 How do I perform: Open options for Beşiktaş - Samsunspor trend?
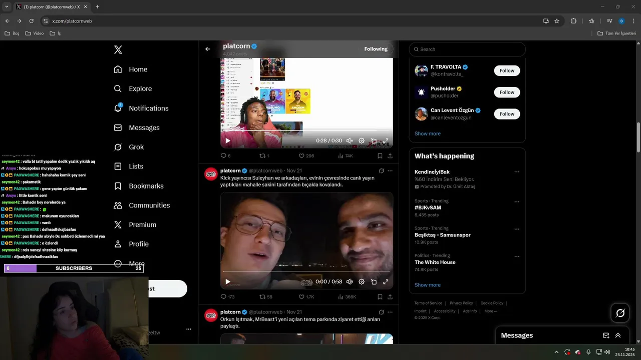pos(517,229)
